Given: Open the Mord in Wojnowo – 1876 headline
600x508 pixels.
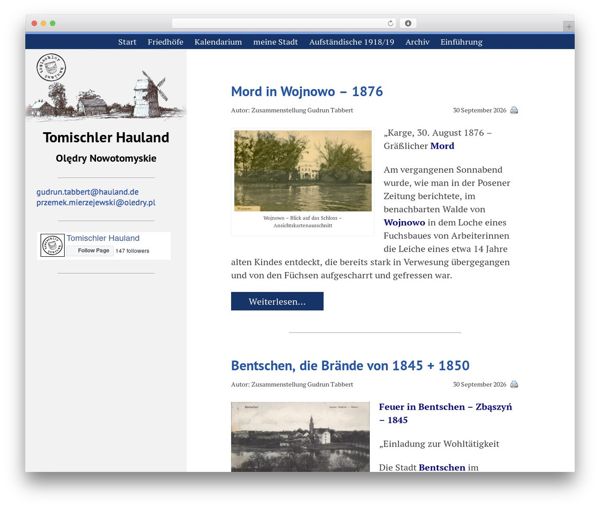Looking at the screenshot, I should tap(307, 91).
